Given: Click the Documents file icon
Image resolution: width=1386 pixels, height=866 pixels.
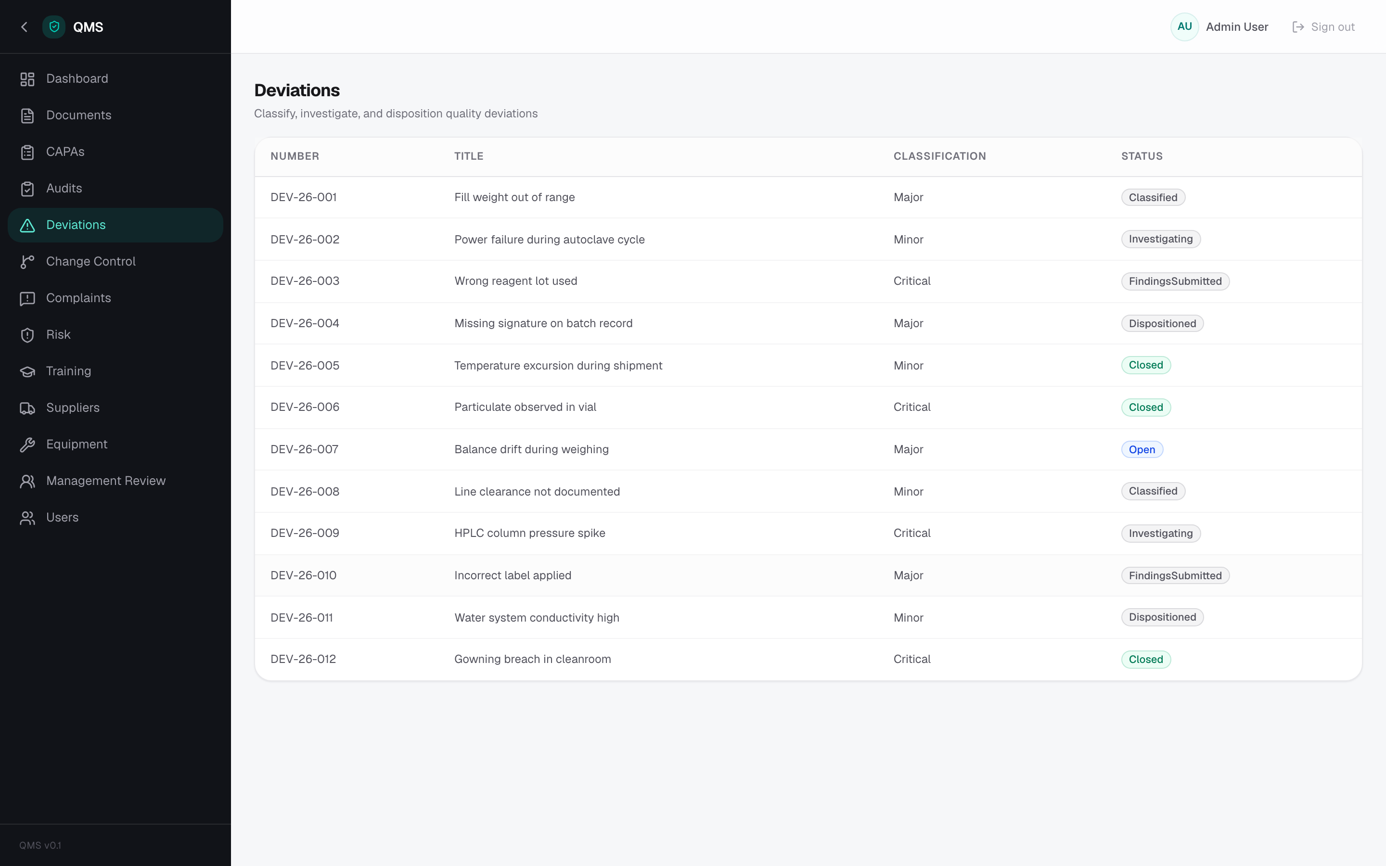Looking at the screenshot, I should pos(27,115).
